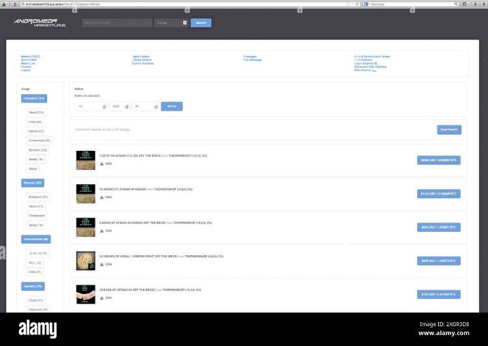The height and width of the screenshot is (346, 488).
Task: Open the New Message link
Action: [x=252, y=60]
